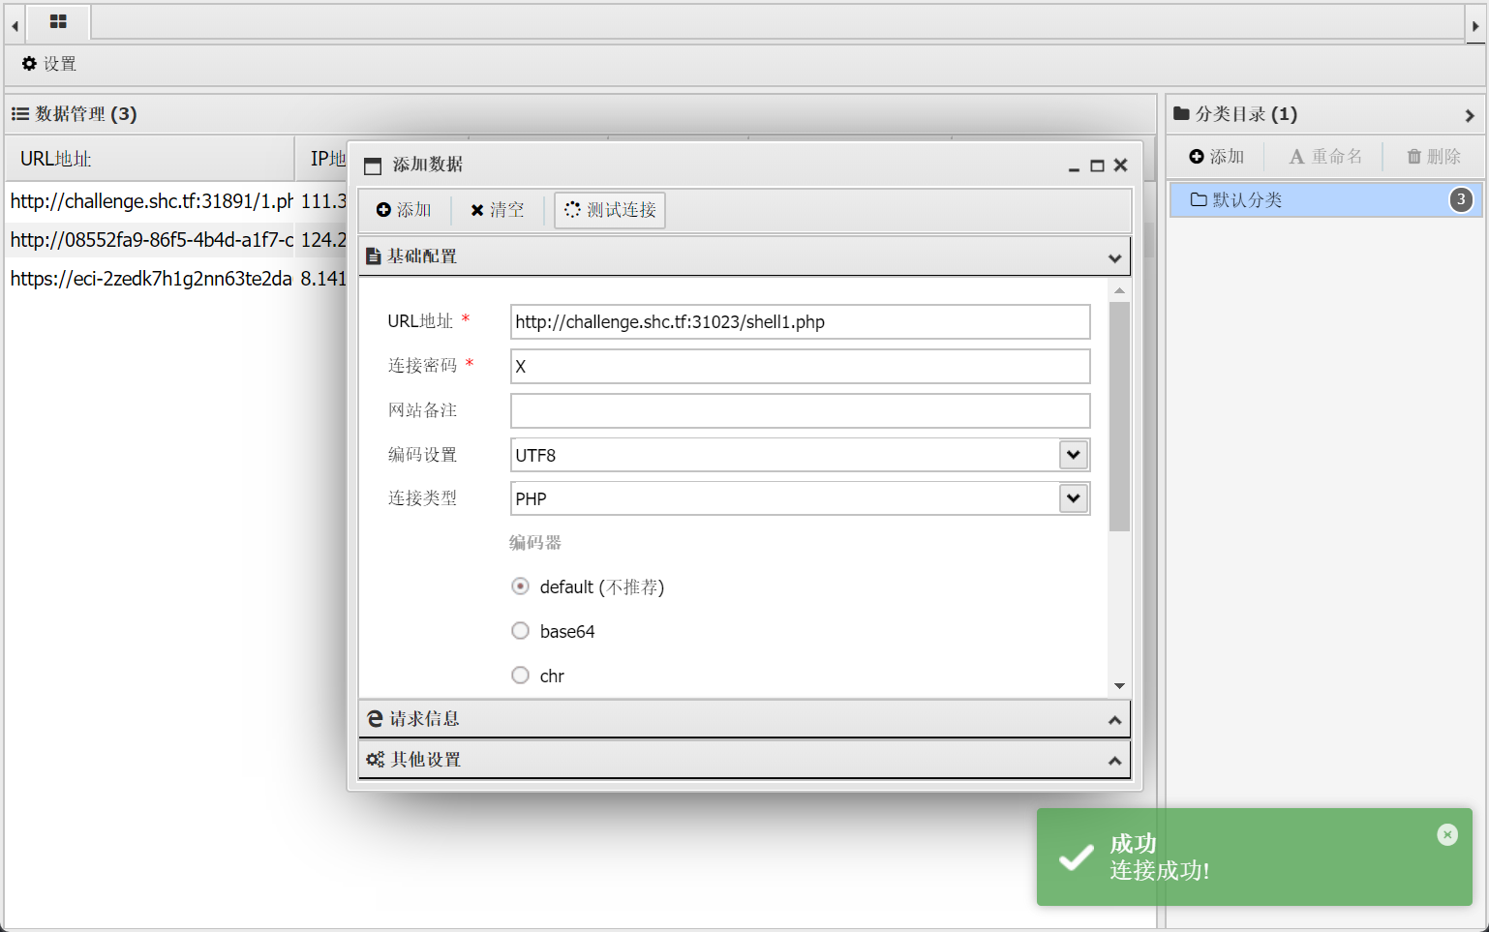Select the default (不推荐) encoder radio
Viewport: 1489px width, 932px height.
coord(521,586)
